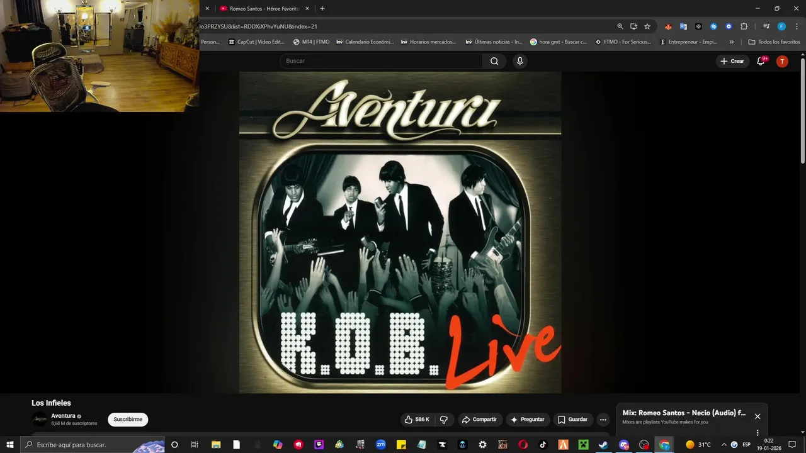Open File Explorer from taskbar
This screenshot has width=806, height=453.
click(x=216, y=445)
